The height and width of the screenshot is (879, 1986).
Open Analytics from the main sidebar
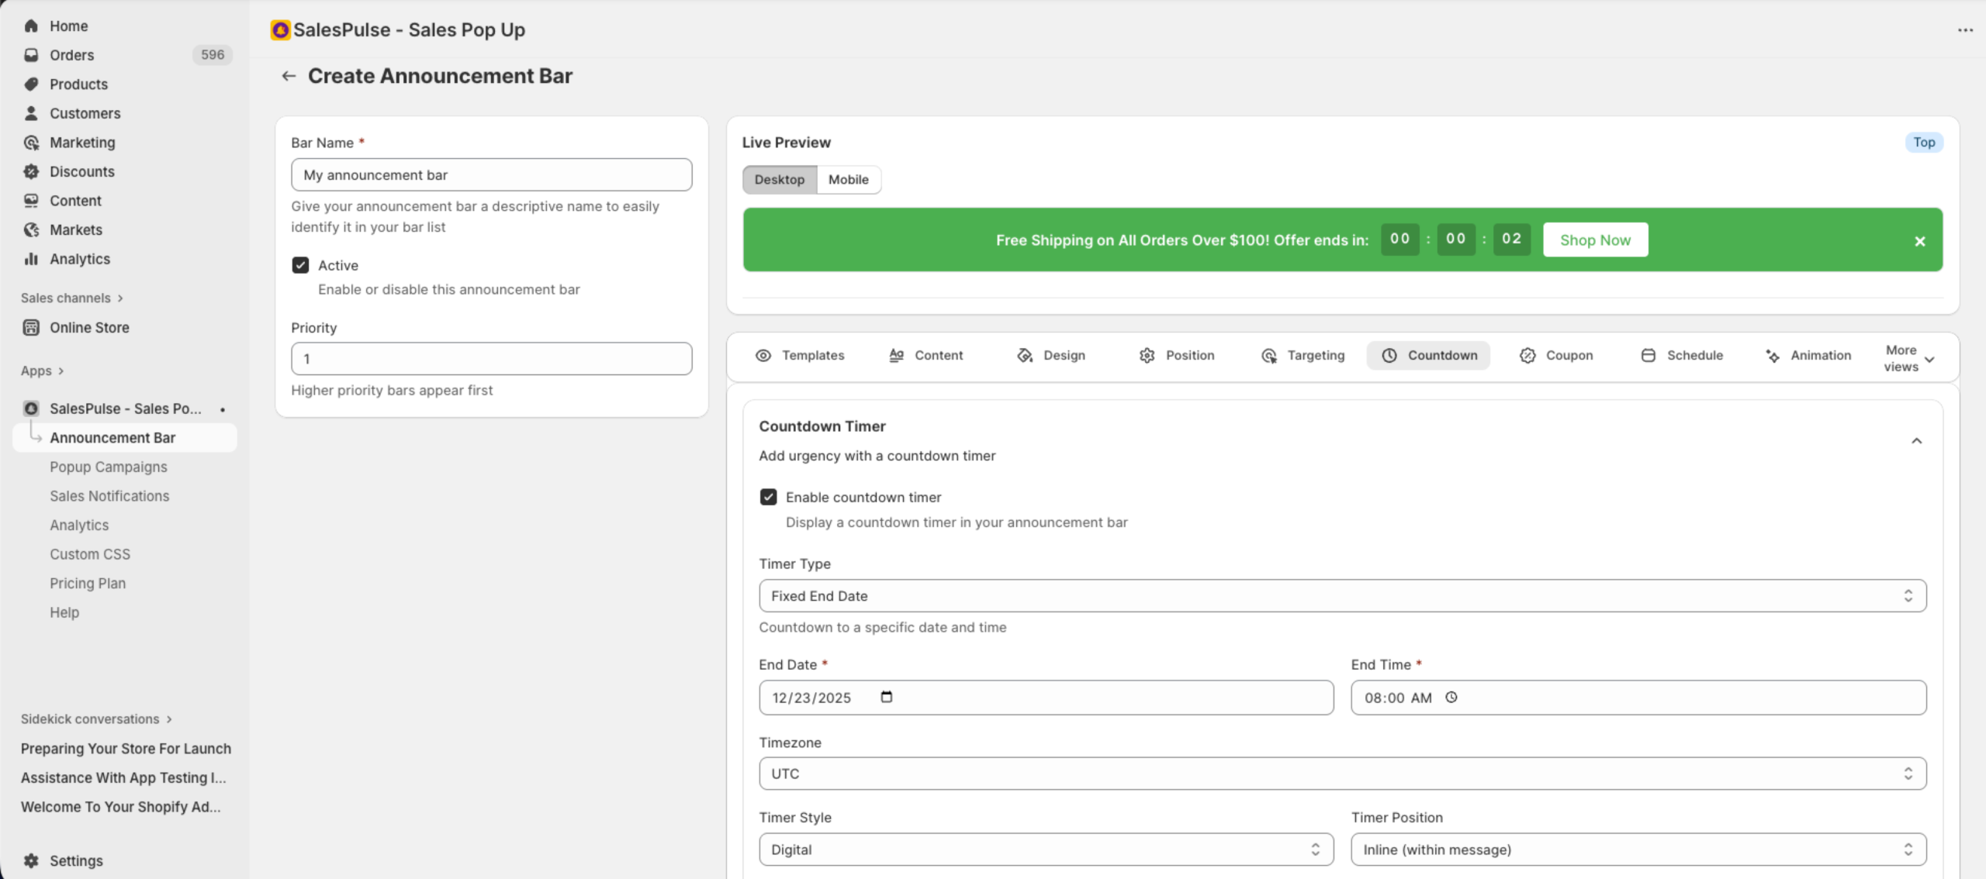click(x=79, y=259)
